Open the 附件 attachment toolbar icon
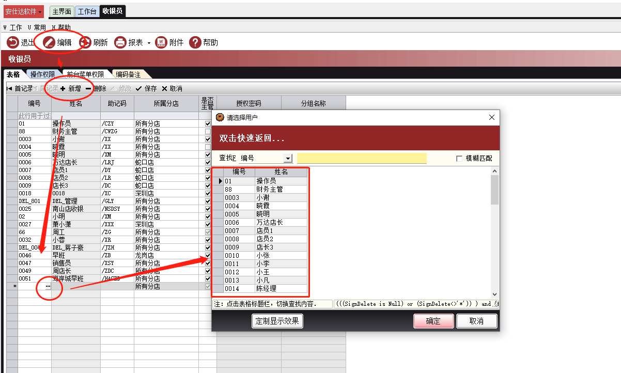Viewport: 621px width, 373px height. point(161,42)
